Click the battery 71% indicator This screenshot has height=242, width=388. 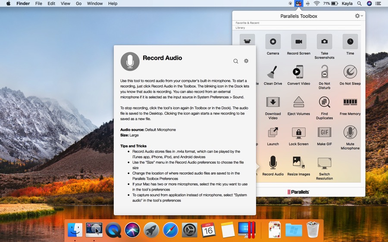pos(330,3)
